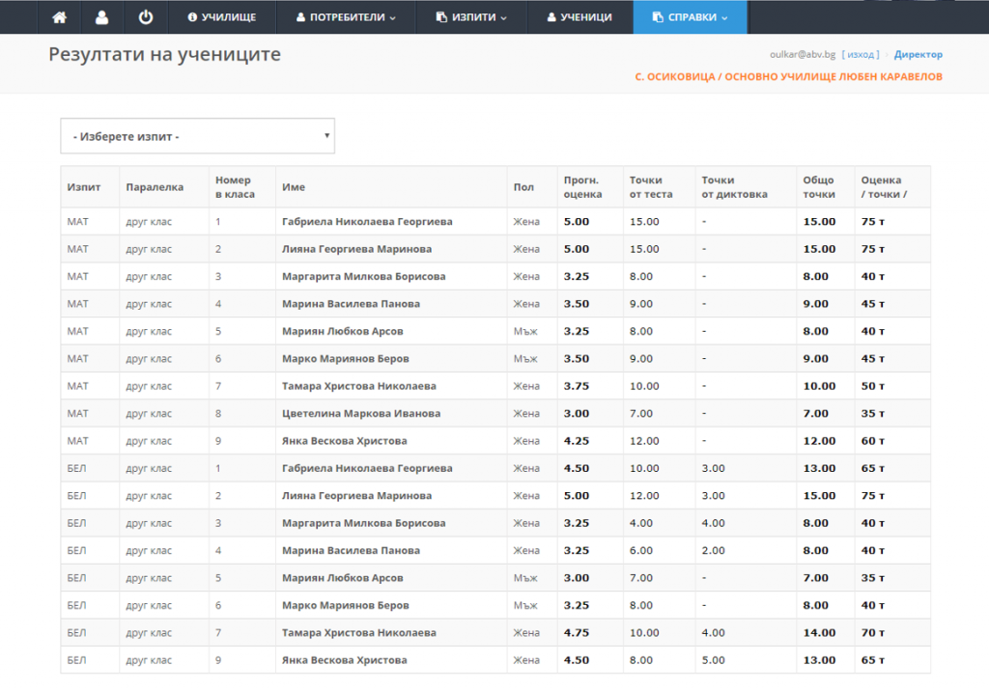
Task: Open the user profile icon
Action: [101, 17]
